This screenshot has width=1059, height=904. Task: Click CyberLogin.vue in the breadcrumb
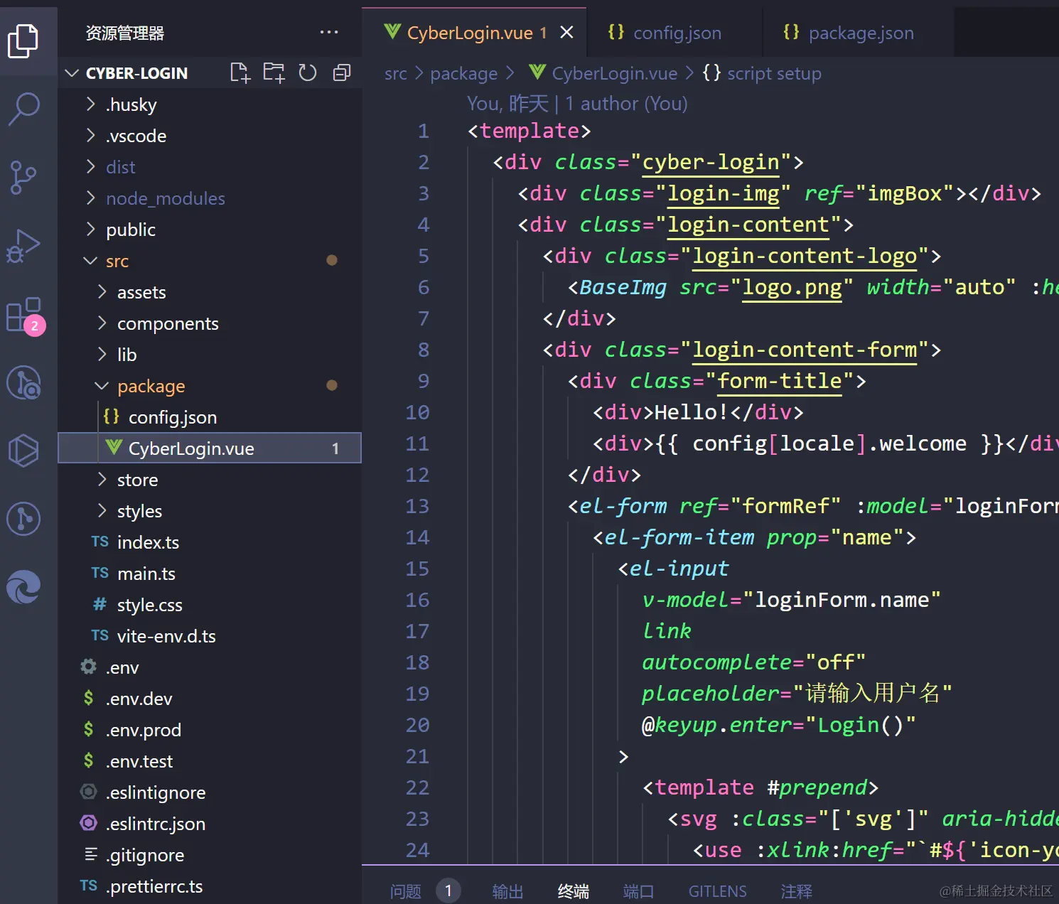[603, 73]
